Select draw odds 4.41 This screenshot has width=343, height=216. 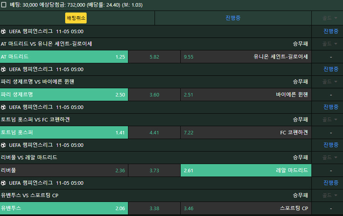(x=154, y=132)
